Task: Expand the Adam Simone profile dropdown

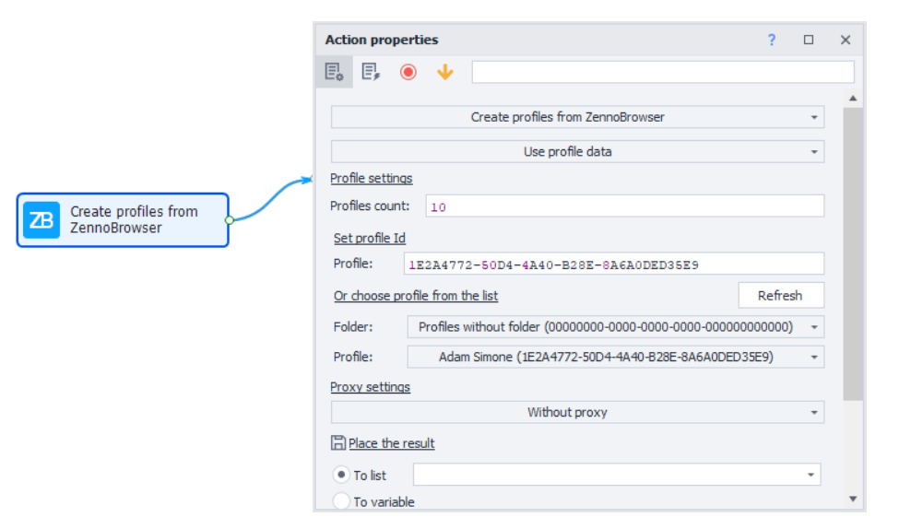Action: pos(615,357)
